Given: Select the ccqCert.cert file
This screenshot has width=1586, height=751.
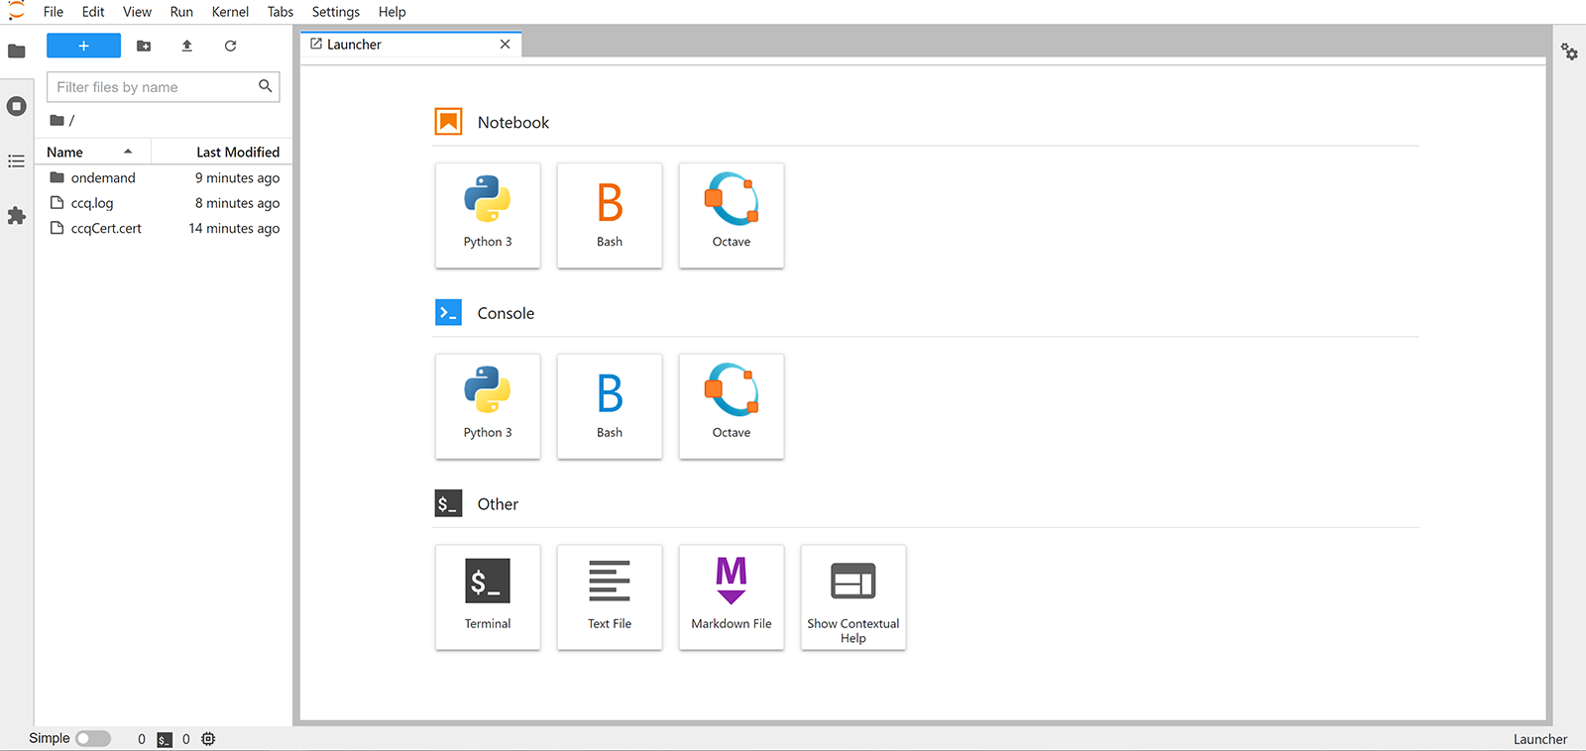Looking at the screenshot, I should click(x=164, y=228).
